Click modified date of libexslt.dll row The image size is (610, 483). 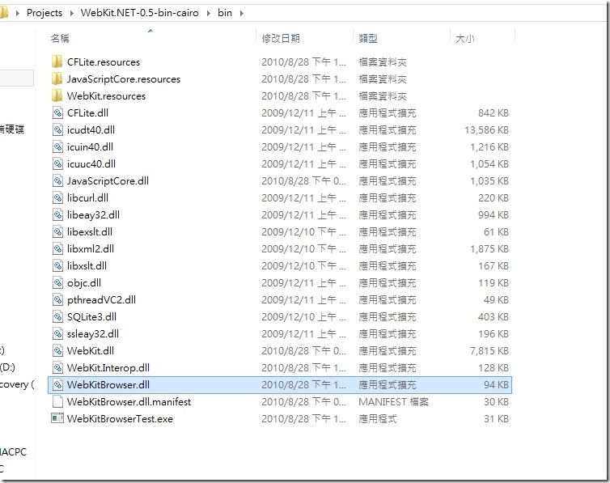click(303, 231)
